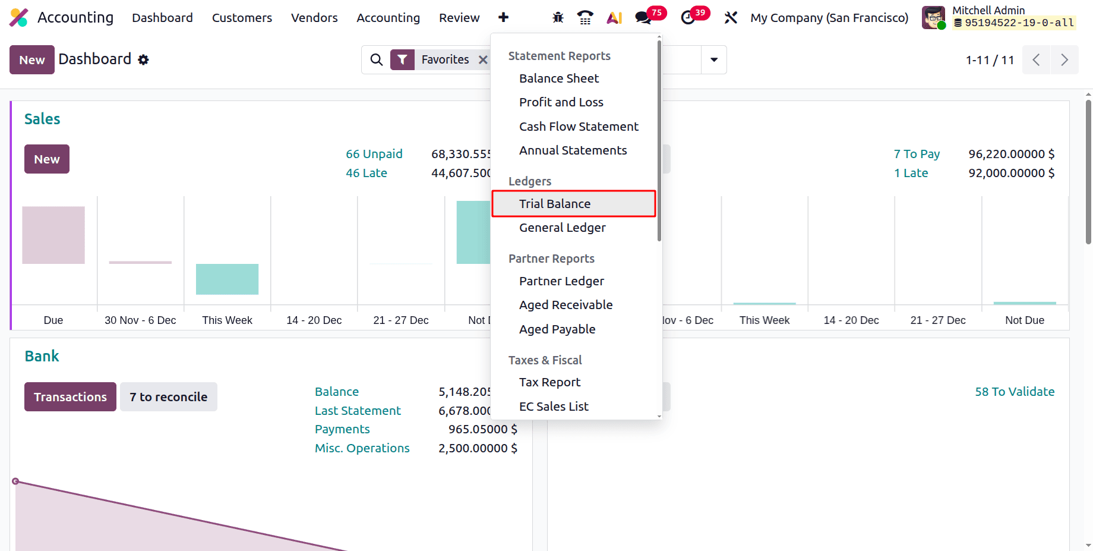The height and width of the screenshot is (551, 1093).
Task: Click the page vertical scrollbar
Action: pyautogui.click(x=1088, y=172)
